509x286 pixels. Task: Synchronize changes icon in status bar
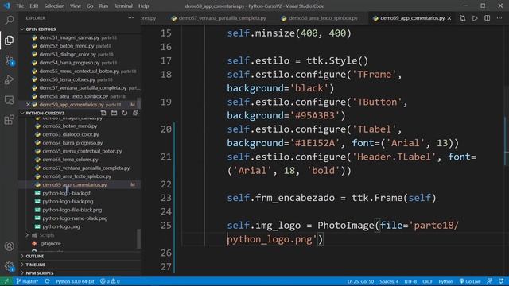click(x=47, y=281)
